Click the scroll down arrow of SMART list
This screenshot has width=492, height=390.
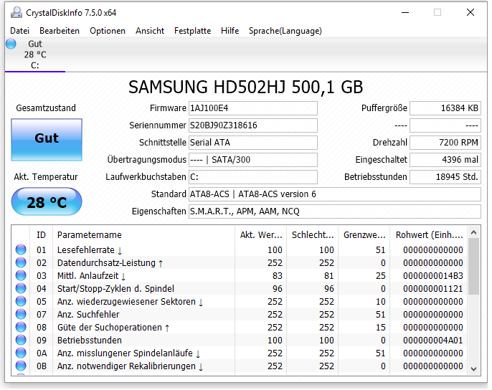(x=474, y=369)
